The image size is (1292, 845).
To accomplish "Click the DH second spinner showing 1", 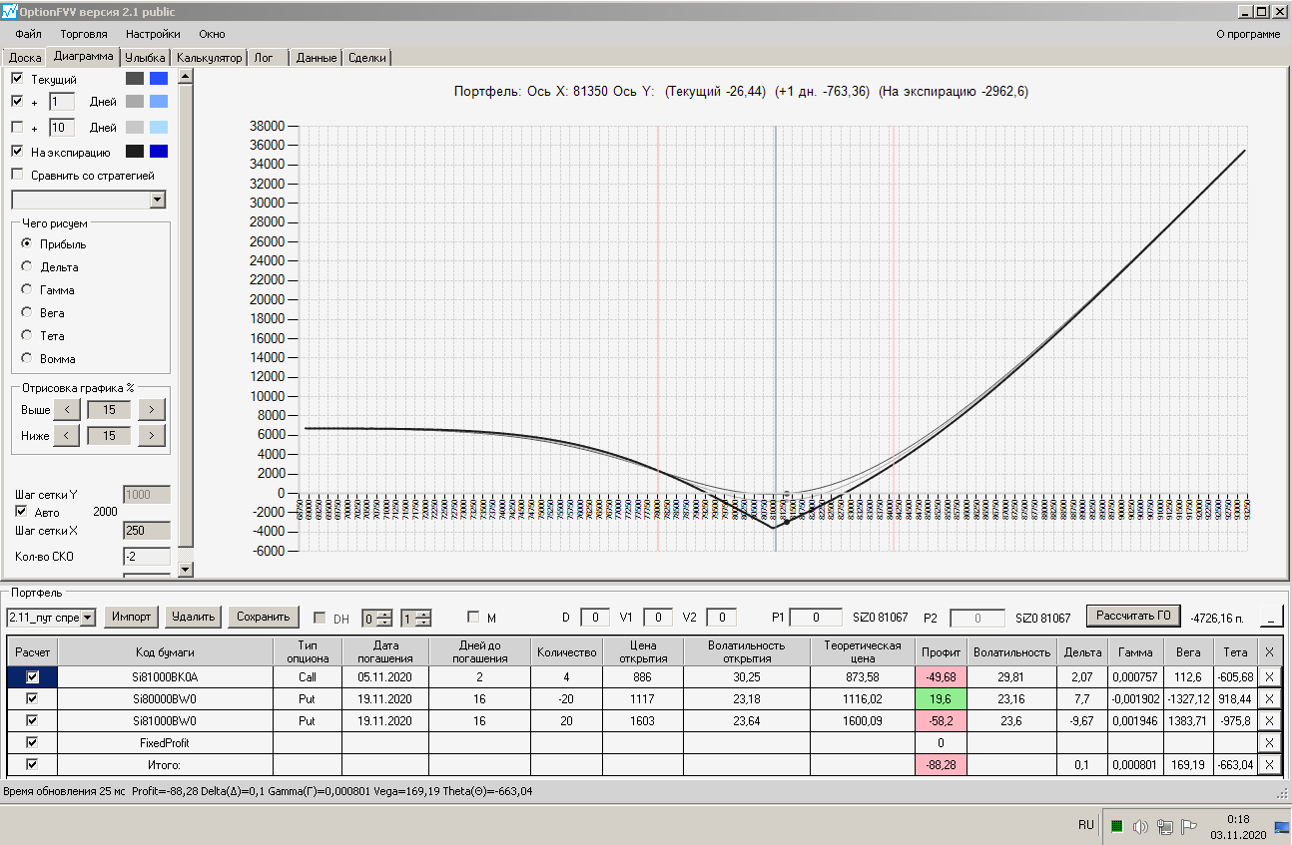I will (x=416, y=618).
